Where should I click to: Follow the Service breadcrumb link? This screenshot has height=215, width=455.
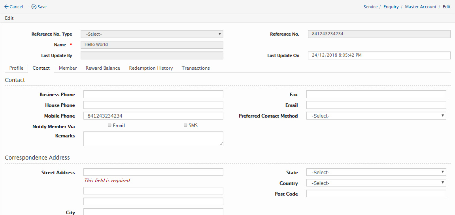tap(370, 7)
